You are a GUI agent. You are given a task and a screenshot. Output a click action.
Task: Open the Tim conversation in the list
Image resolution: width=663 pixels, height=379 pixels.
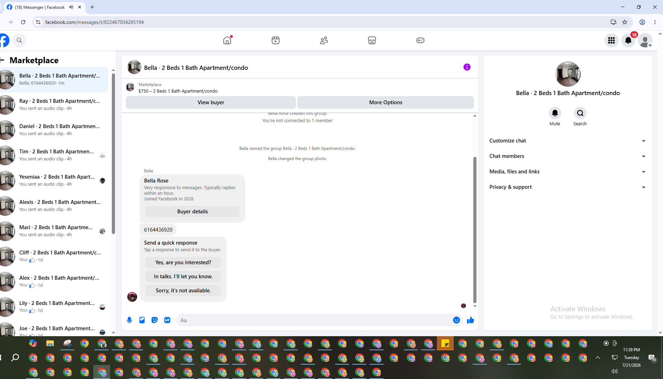pos(54,155)
